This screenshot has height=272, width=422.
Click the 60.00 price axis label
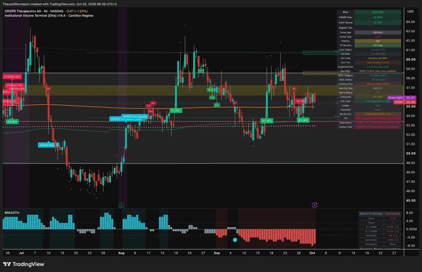click(411, 59)
